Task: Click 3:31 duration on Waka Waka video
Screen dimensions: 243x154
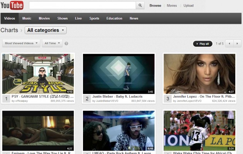Action: 231,149
